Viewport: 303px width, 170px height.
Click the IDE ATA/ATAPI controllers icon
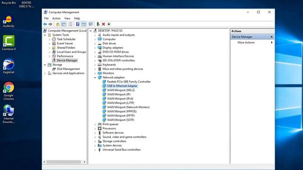[x=99, y=60]
